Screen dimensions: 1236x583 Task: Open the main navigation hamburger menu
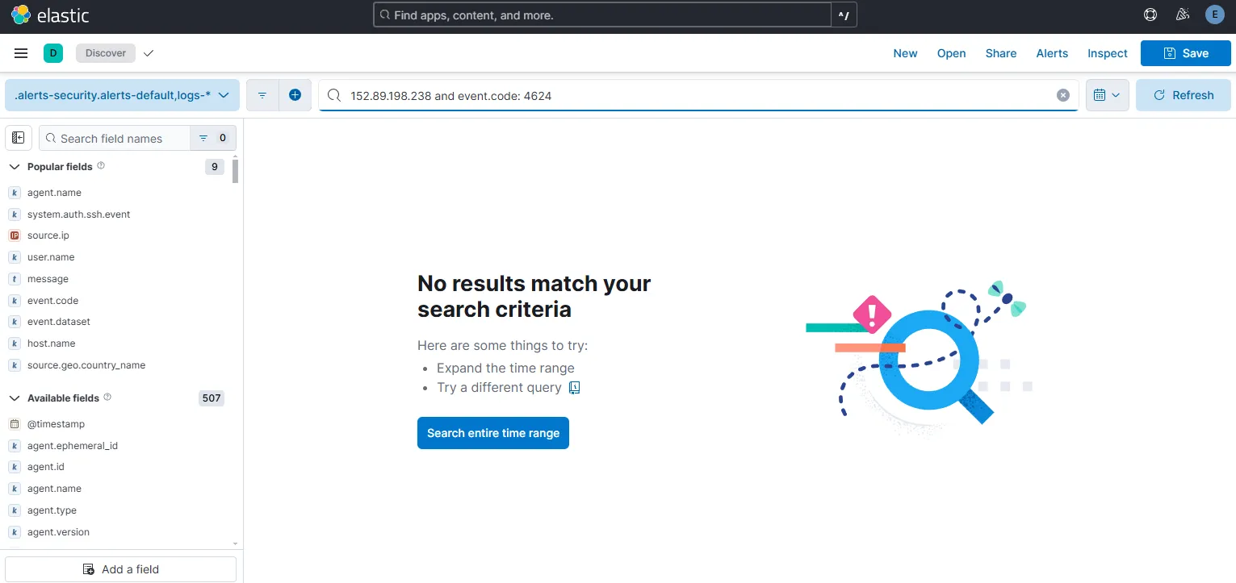pyautogui.click(x=21, y=52)
